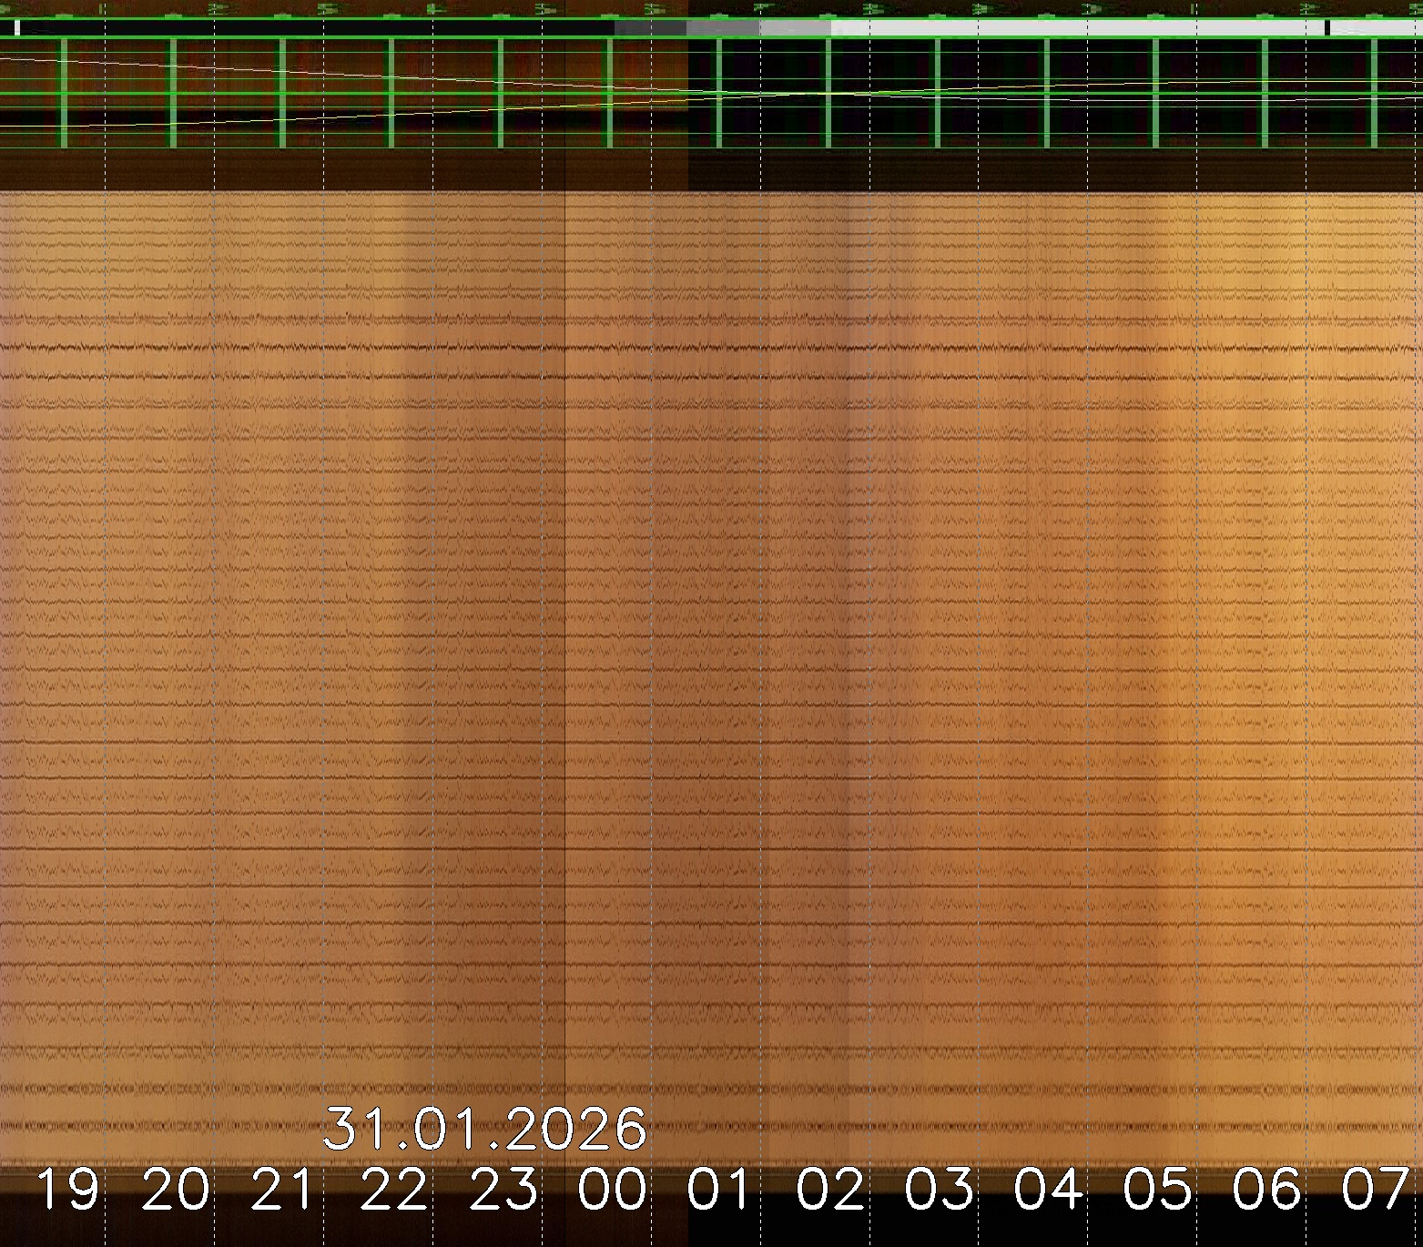
Task: Select the 22 hour marker
Action: click(394, 1191)
